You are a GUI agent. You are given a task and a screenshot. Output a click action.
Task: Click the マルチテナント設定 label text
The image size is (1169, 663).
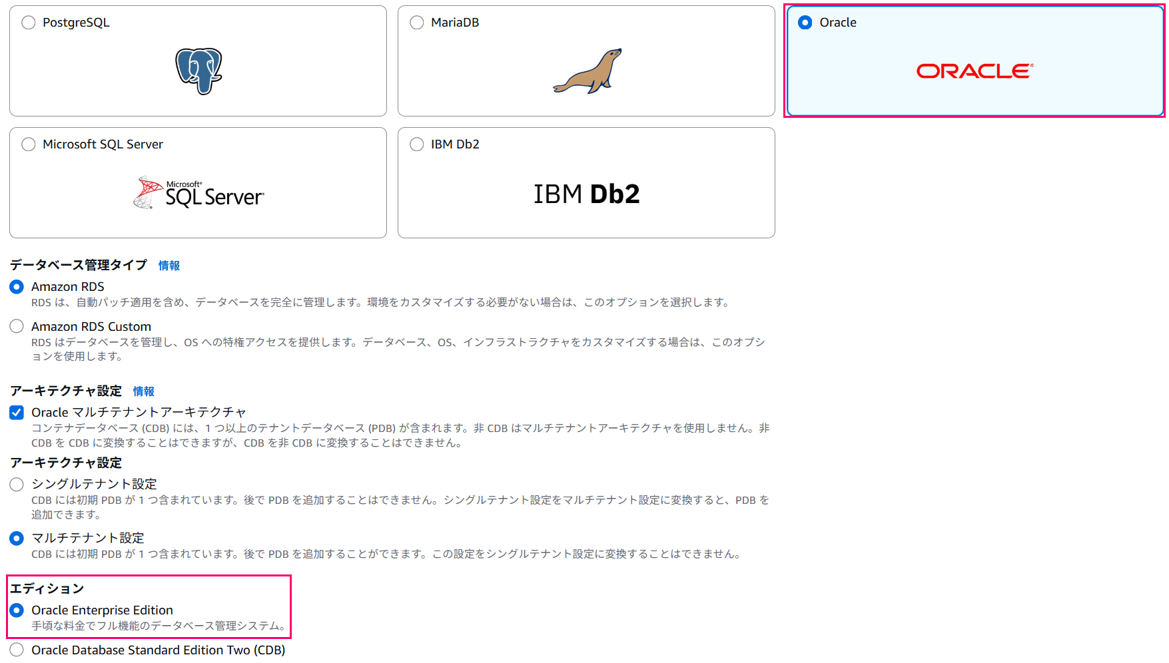[88, 538]
